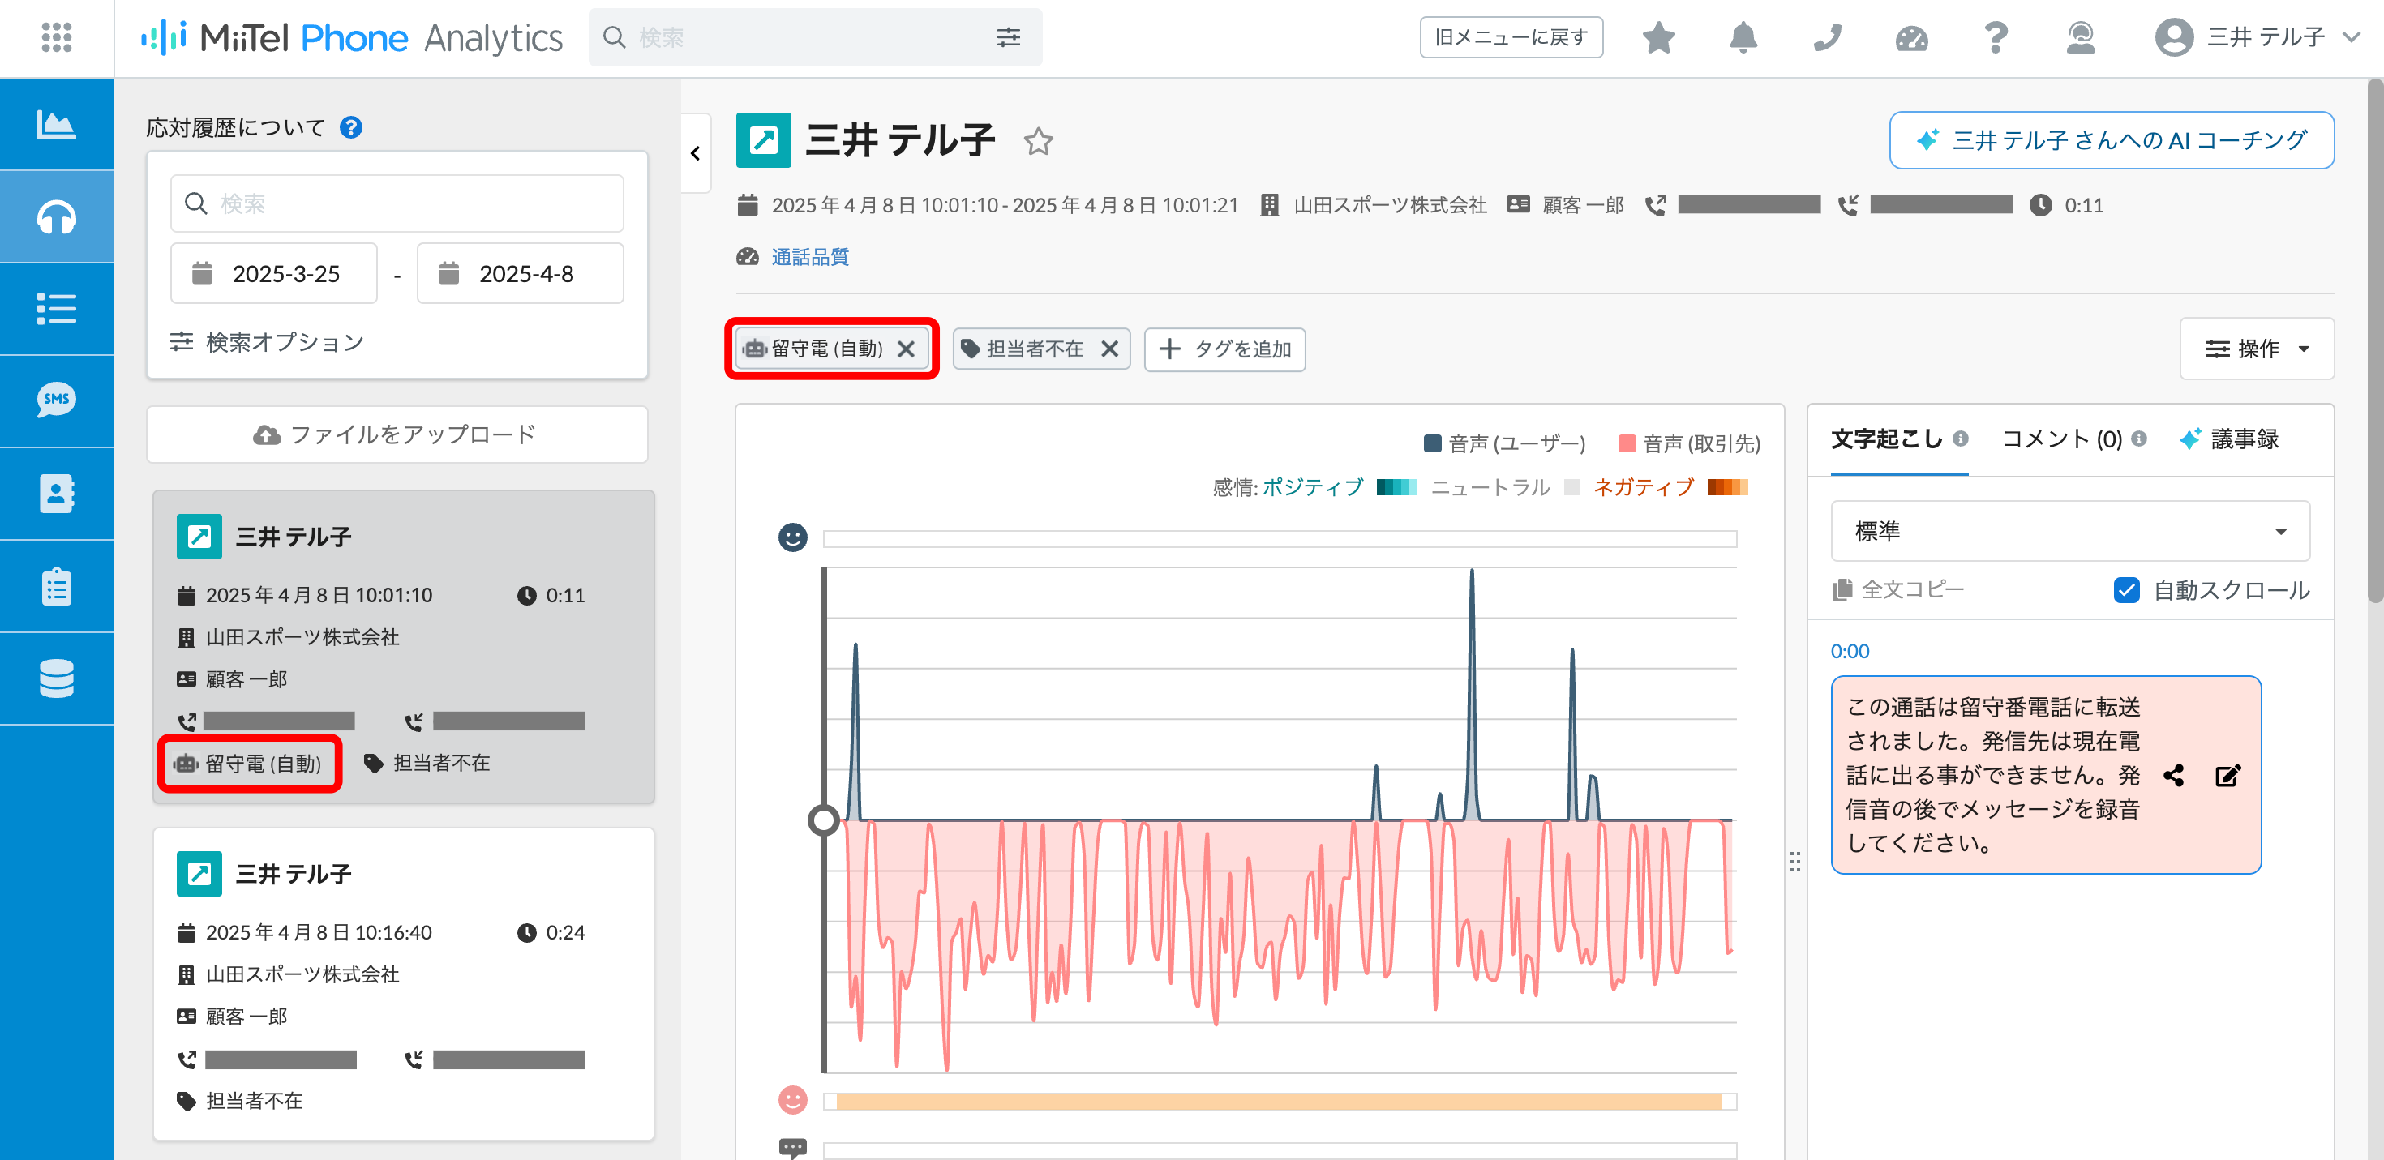Click the share icon on the transcript
The width and height of the screenshot is (2384, 1160).
pos(2174,775)
